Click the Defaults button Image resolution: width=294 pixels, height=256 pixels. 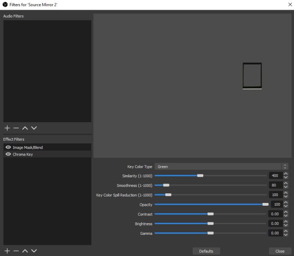tap(206, 251)
